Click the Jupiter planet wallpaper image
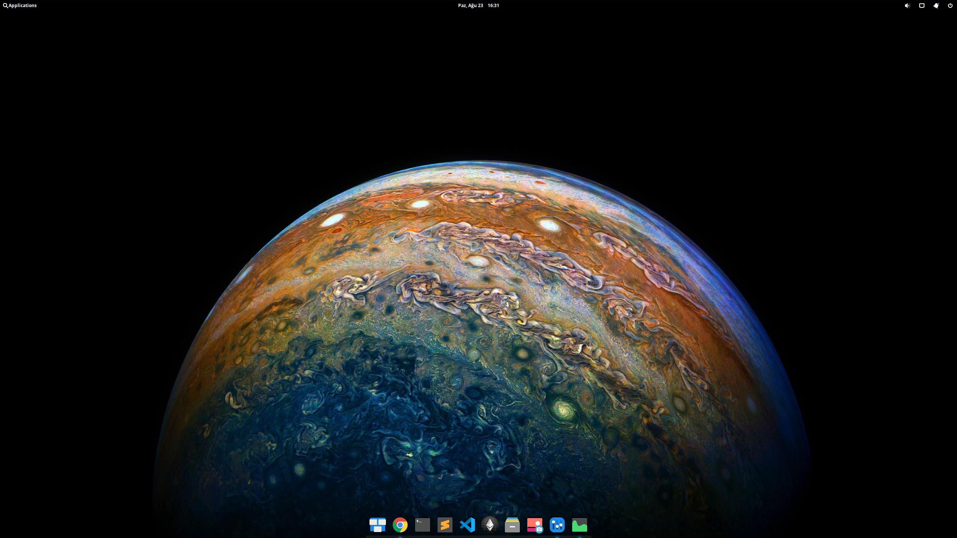This screenshot has width=957, height=538. tap(479, 336)
